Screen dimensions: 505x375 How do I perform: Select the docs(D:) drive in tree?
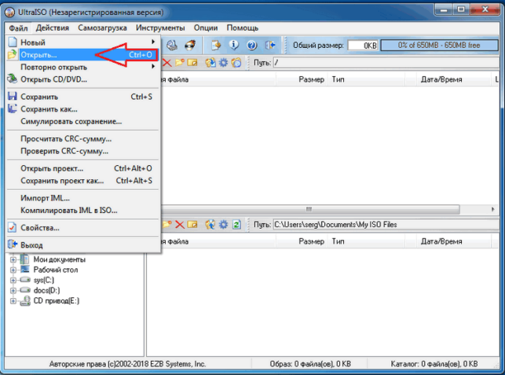[x=46, y=291]
